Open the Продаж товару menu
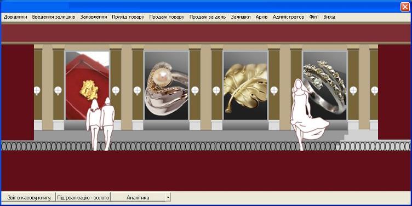This screenshot has height=206, width=412. coord(167,17)
